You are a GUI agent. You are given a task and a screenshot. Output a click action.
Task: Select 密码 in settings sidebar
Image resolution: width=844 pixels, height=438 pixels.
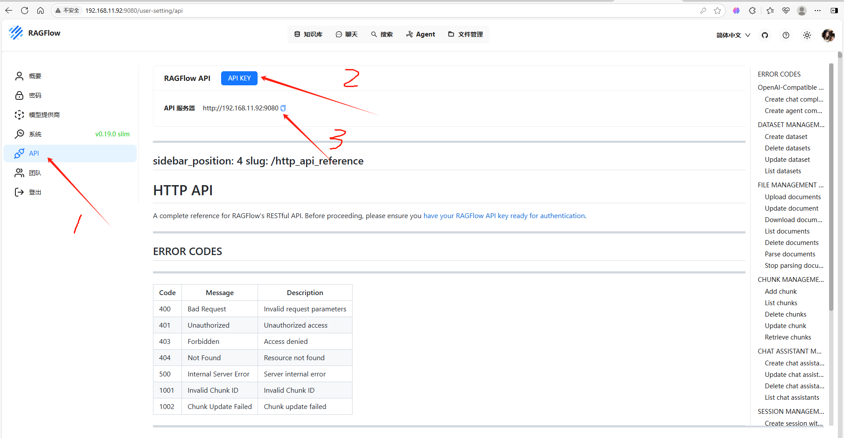point(70,95)
